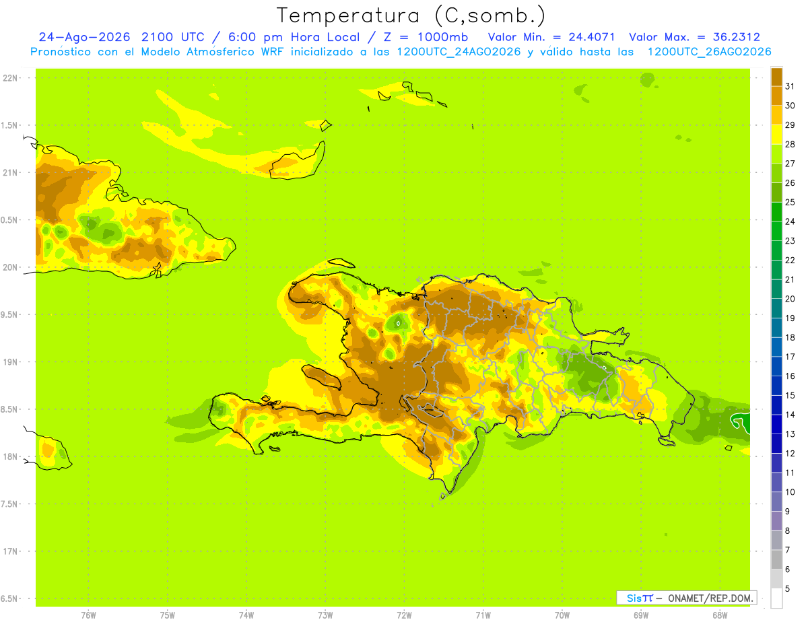Click the colorbar scale value "9"
The width and height of the screenshot is (808, 624).
pos(788,512)
